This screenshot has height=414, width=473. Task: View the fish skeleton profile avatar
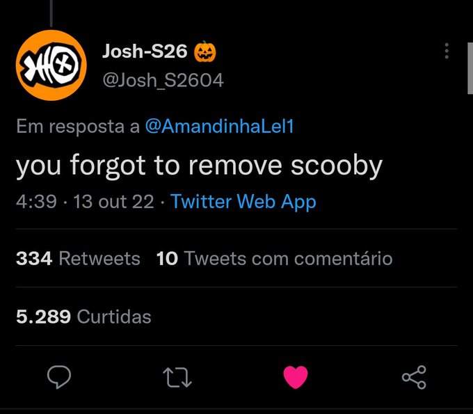point(51,65)
